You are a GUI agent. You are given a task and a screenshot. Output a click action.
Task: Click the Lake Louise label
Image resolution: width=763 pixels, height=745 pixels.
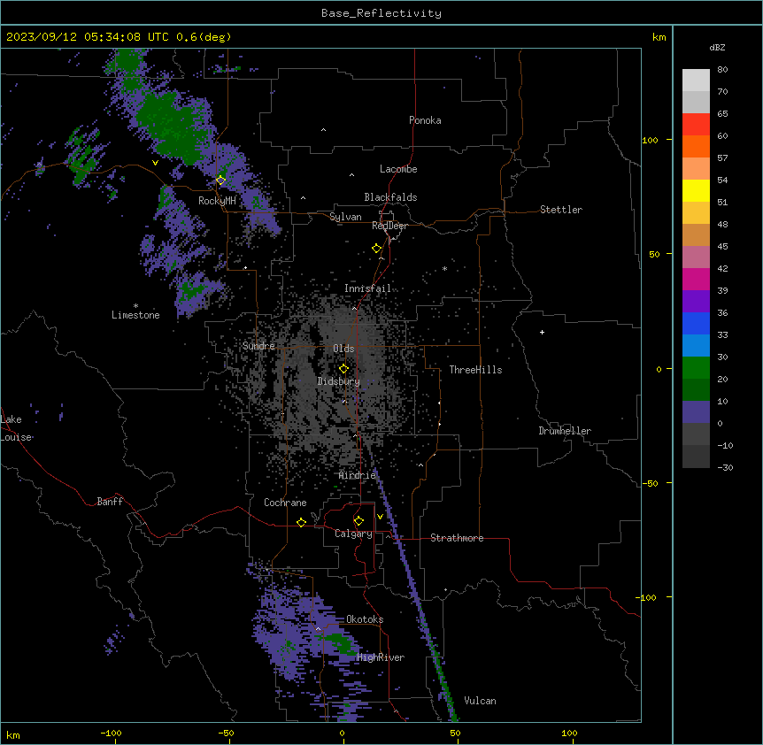pos(16,428)
